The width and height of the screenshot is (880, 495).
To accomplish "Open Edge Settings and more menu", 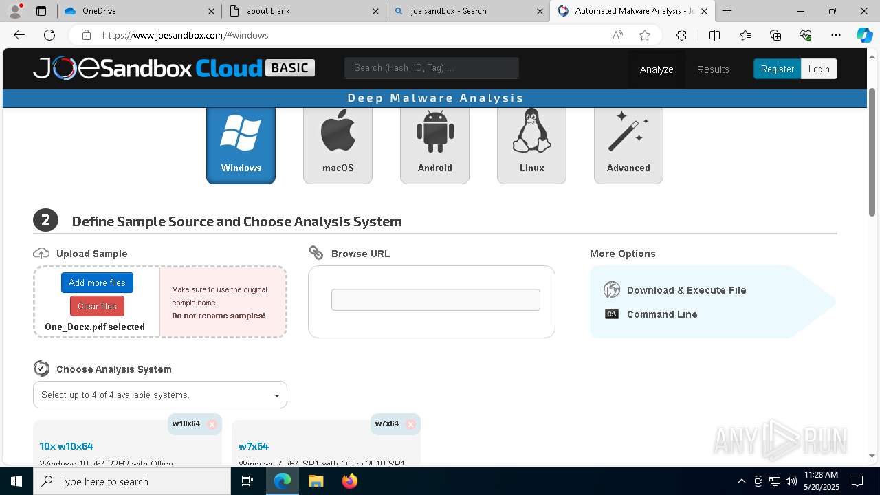I will pos(836,35).
